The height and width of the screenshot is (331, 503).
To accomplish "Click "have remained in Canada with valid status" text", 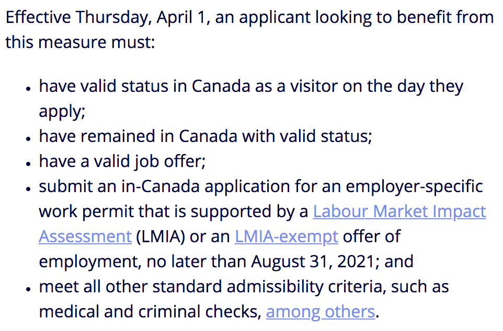I will pyautogui.click(x=205, y=136).
